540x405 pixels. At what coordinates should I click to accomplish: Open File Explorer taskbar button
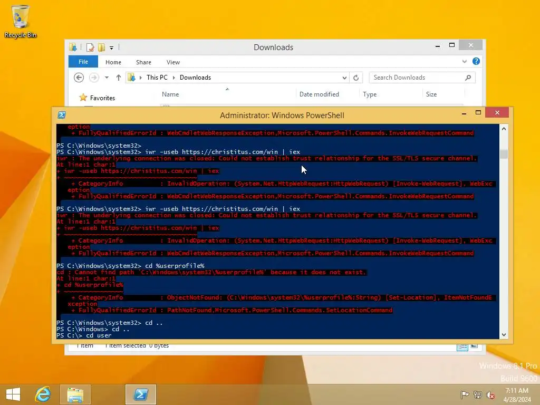75,394
